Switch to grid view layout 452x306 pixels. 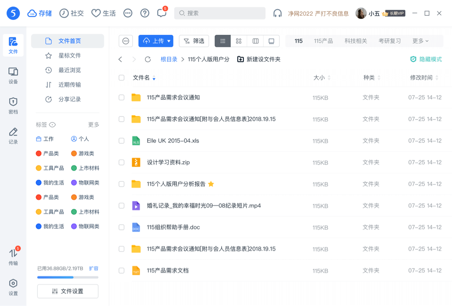click(238, 41)
